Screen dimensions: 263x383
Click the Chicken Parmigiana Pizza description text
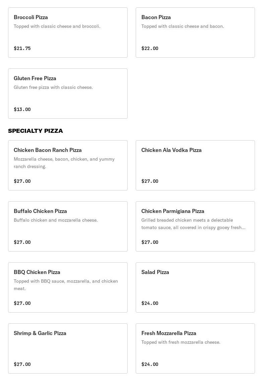[193, 224]
